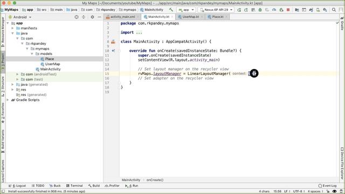The height and width of the screenshot is (194, 345).
Task: Click the 4 spaces indent setting
Action: coord(315,191)
